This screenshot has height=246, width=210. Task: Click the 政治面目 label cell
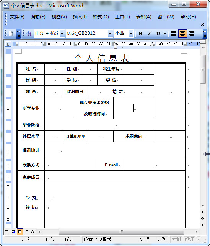75,91
